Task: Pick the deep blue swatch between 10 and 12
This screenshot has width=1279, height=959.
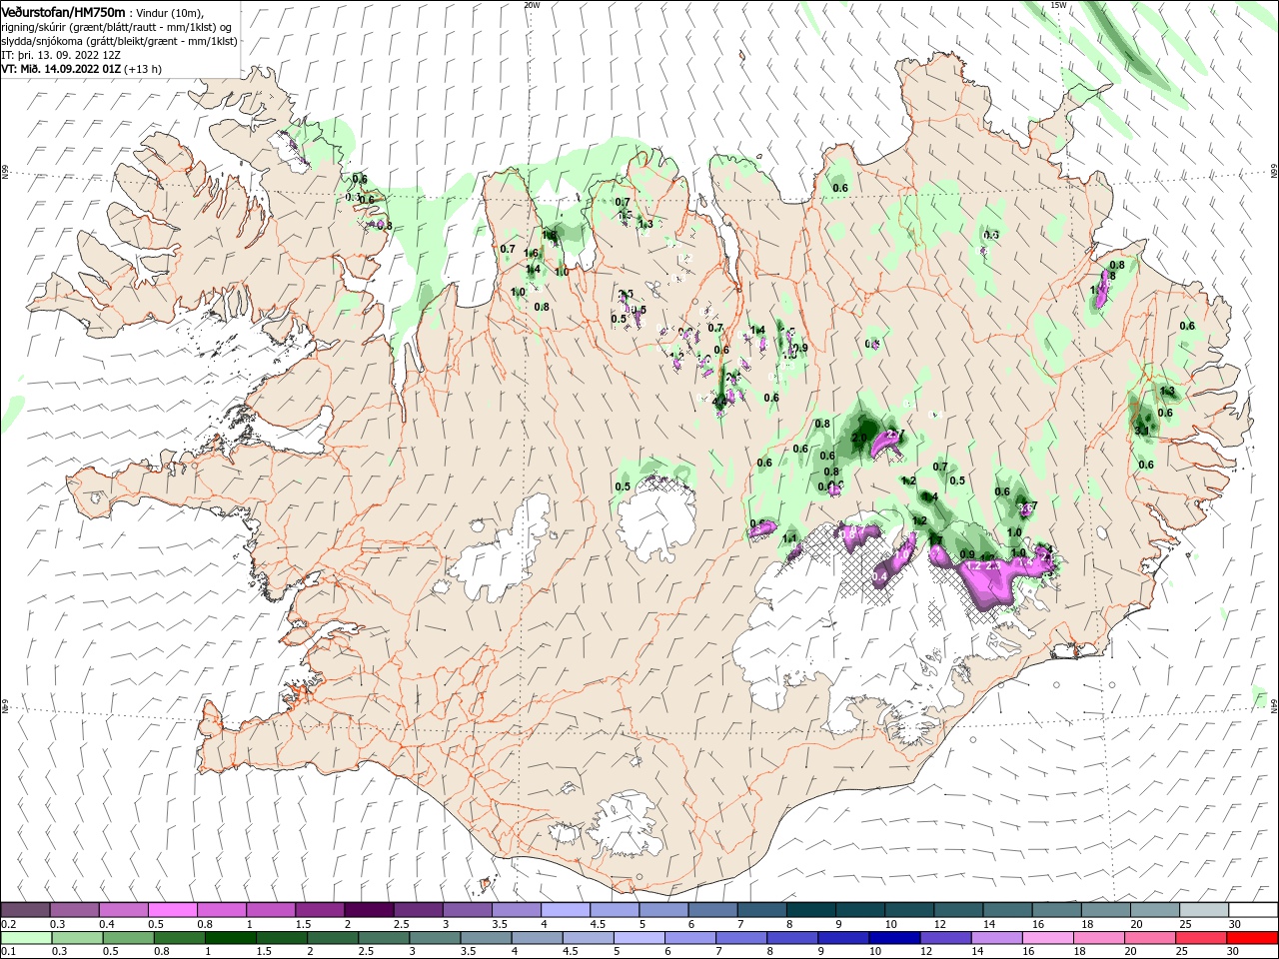Action: click(x=893, y=938)
